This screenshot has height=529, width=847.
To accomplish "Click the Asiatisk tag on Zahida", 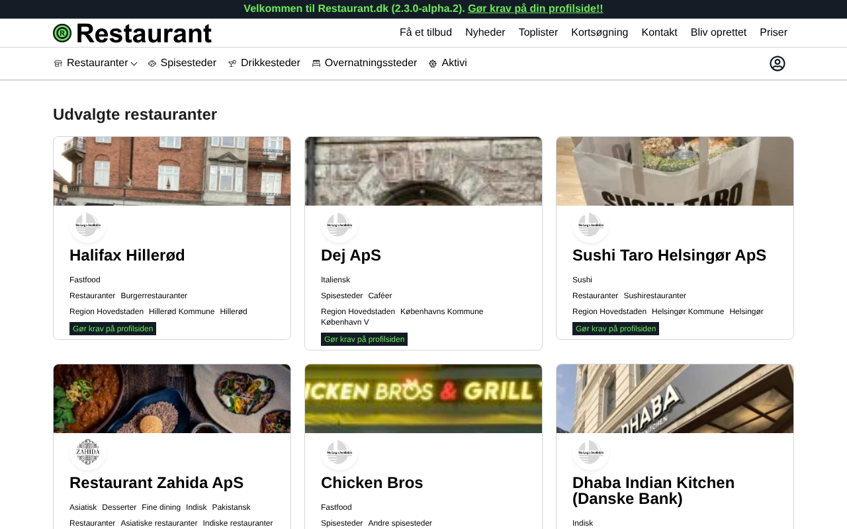I will coord(83,507).
